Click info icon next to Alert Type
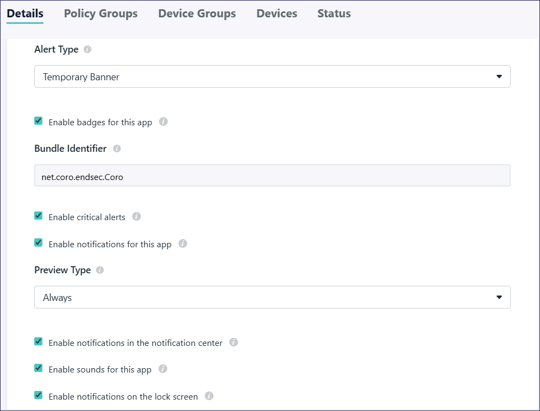 (87, 49)
